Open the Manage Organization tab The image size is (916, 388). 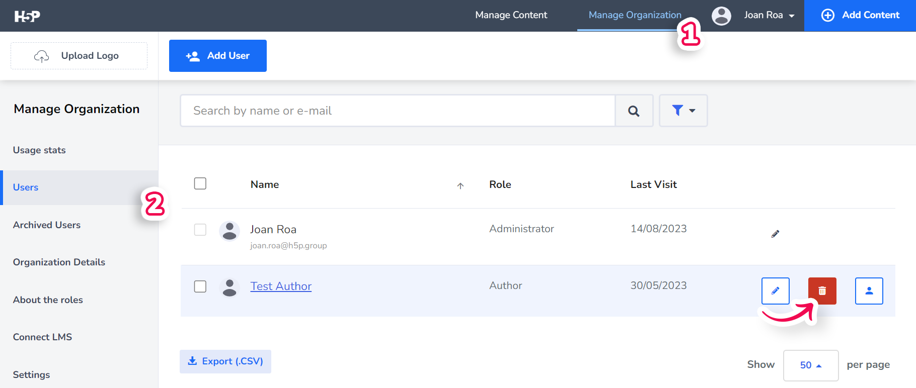[635, 15]
